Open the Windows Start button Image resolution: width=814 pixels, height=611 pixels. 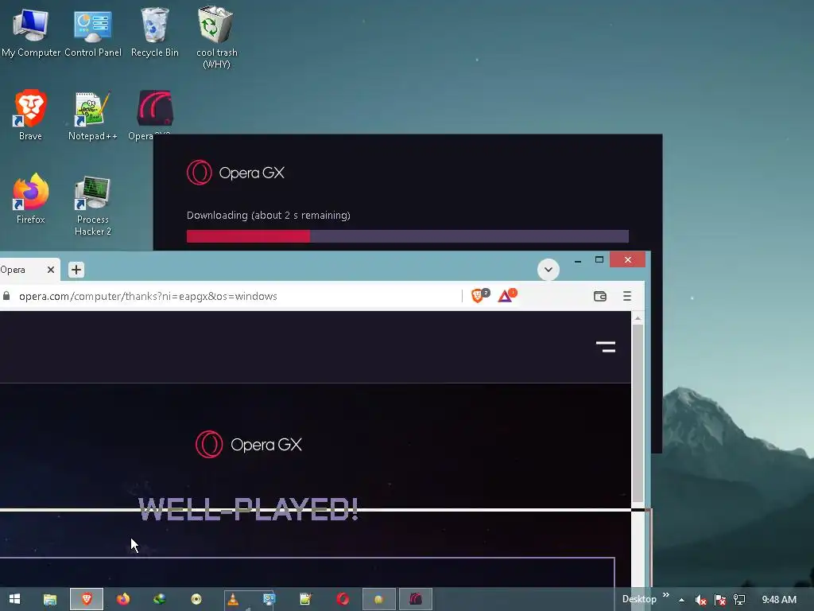click(14, 599)
